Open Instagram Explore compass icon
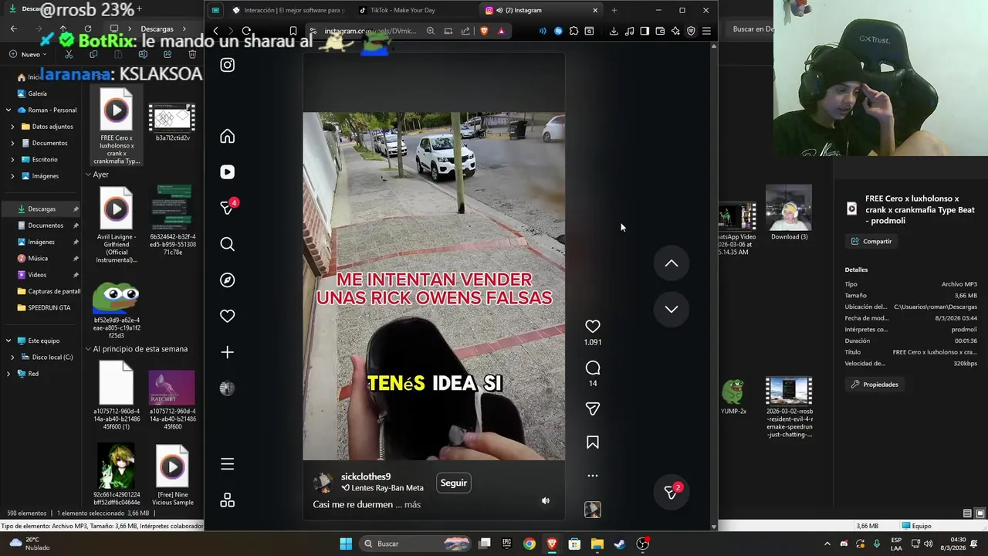Screen dimensions: 988x556 (x=227, y=280)
